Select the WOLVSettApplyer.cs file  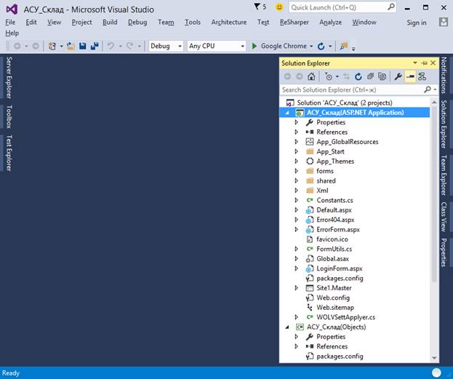(x=346, y=317)
